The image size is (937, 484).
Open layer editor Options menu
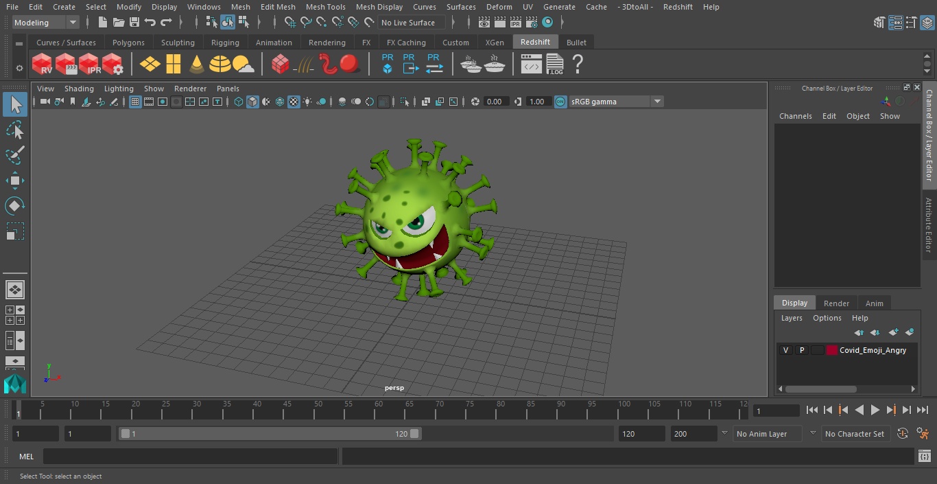(827, 318)
